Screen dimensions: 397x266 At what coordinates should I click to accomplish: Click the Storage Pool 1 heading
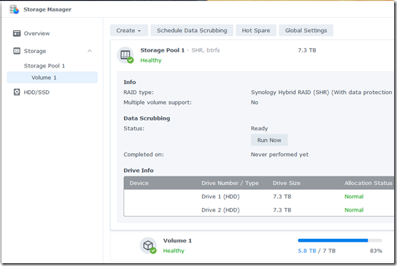coord(162,50)
